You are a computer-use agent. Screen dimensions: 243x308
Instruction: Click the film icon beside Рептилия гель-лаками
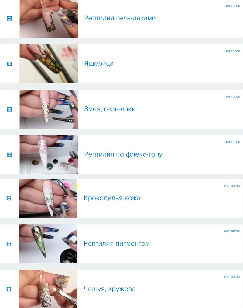click(x=9, y=19)
